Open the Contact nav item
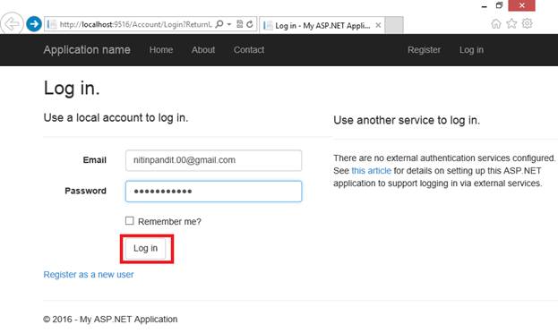The image size is (558, 333). click(x=249, y=50)
